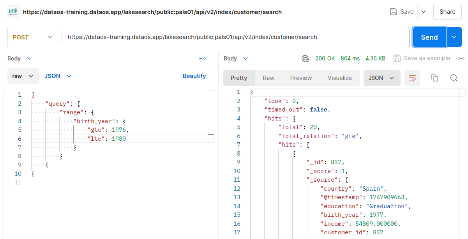This screenshot has width=468, height=239.
Task: Click the request URL input field
Action: tap(236, 37)
